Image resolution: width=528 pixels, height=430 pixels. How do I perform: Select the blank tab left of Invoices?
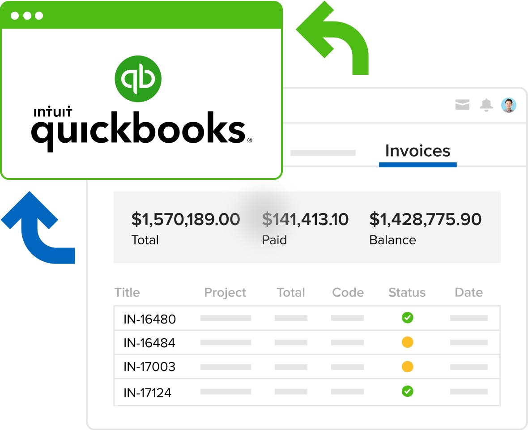323,153
